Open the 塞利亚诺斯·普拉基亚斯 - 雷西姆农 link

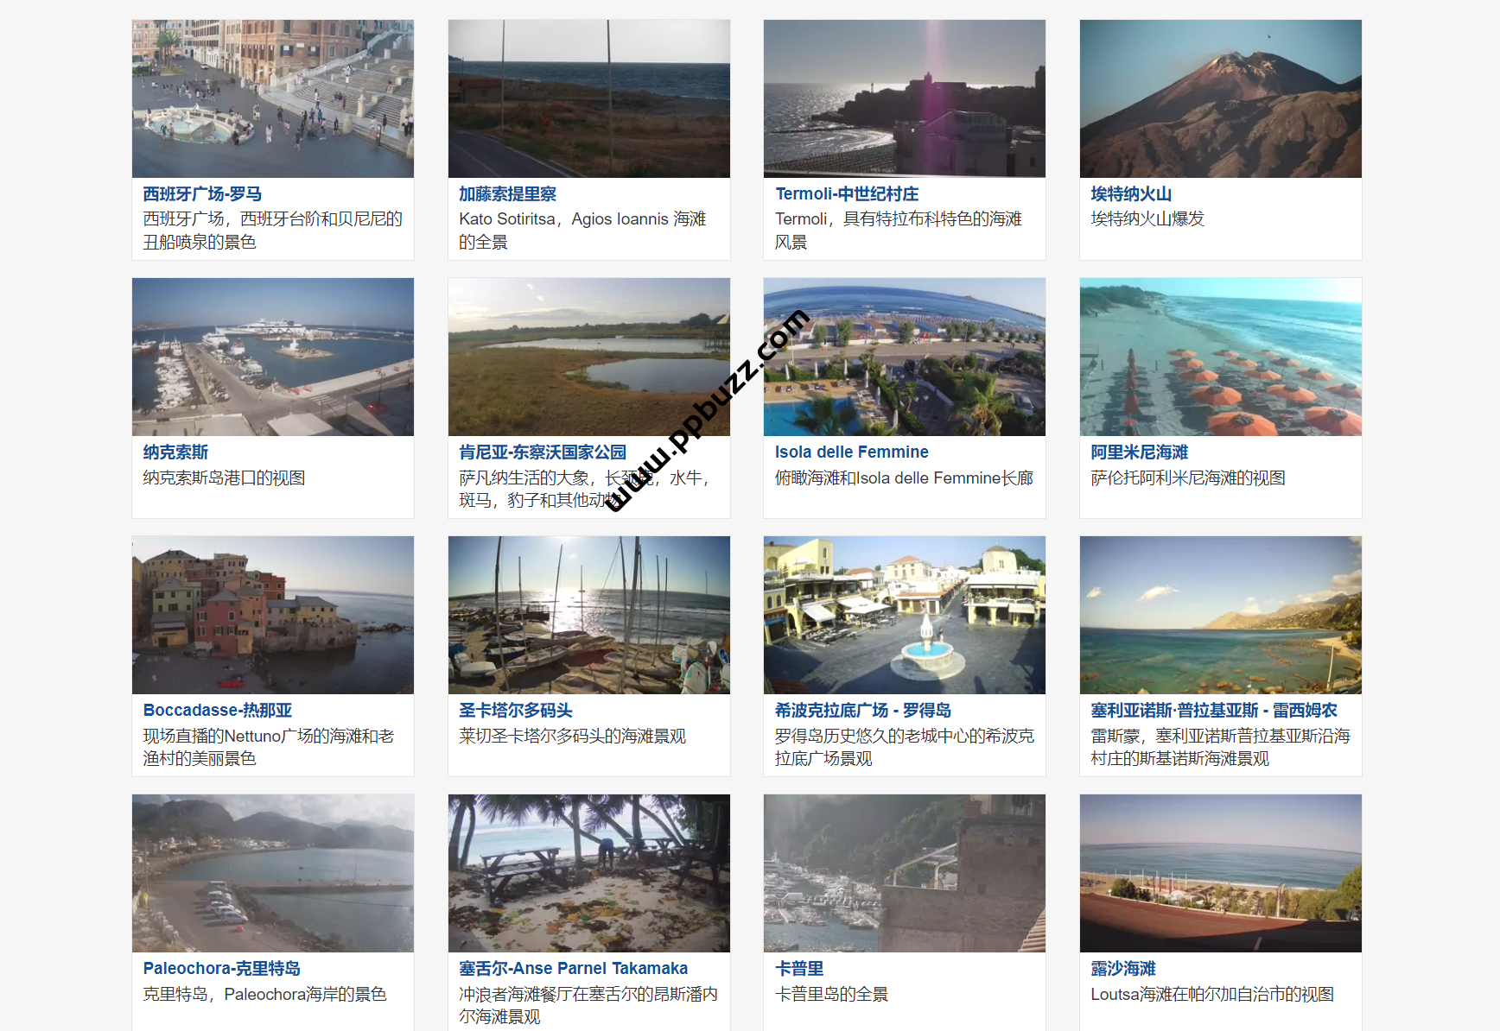click(x=1213, y=711)
